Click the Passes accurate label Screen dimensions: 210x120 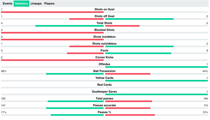tap(104, 105)
